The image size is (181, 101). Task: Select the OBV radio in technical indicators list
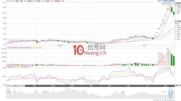click(176, 35)
